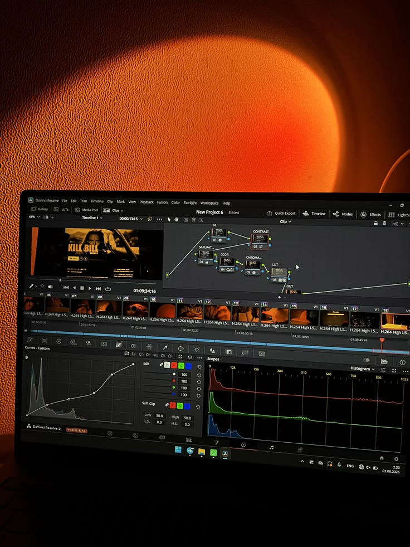This screenshot has width=410, height=547.
Task: Open the Workspace menu
Action: coord(209,203)
